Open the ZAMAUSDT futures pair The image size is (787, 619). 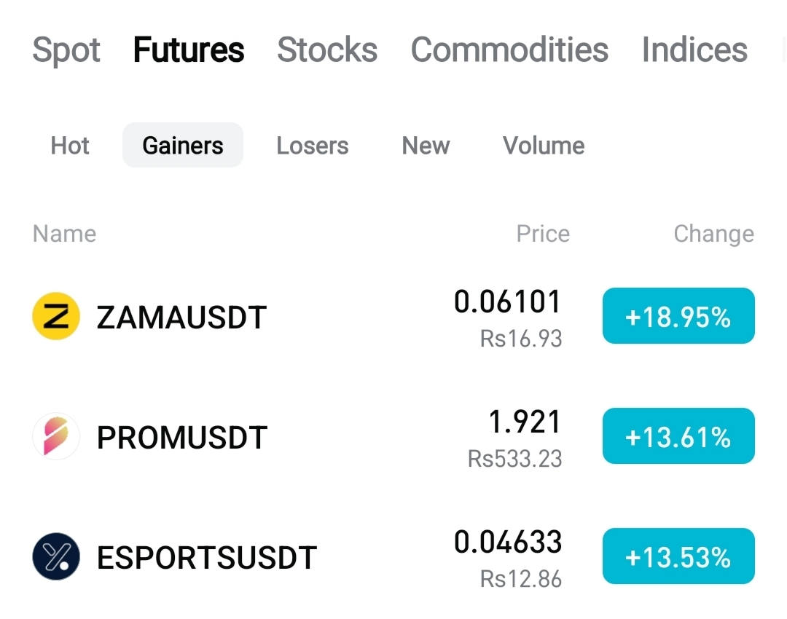point(393,317)
